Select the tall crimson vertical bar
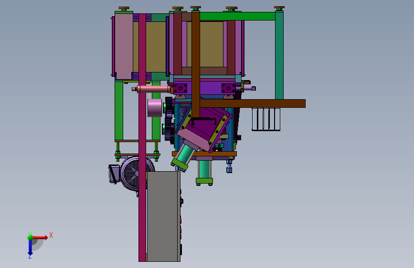The image size is (414, 268). coord(142,137)
